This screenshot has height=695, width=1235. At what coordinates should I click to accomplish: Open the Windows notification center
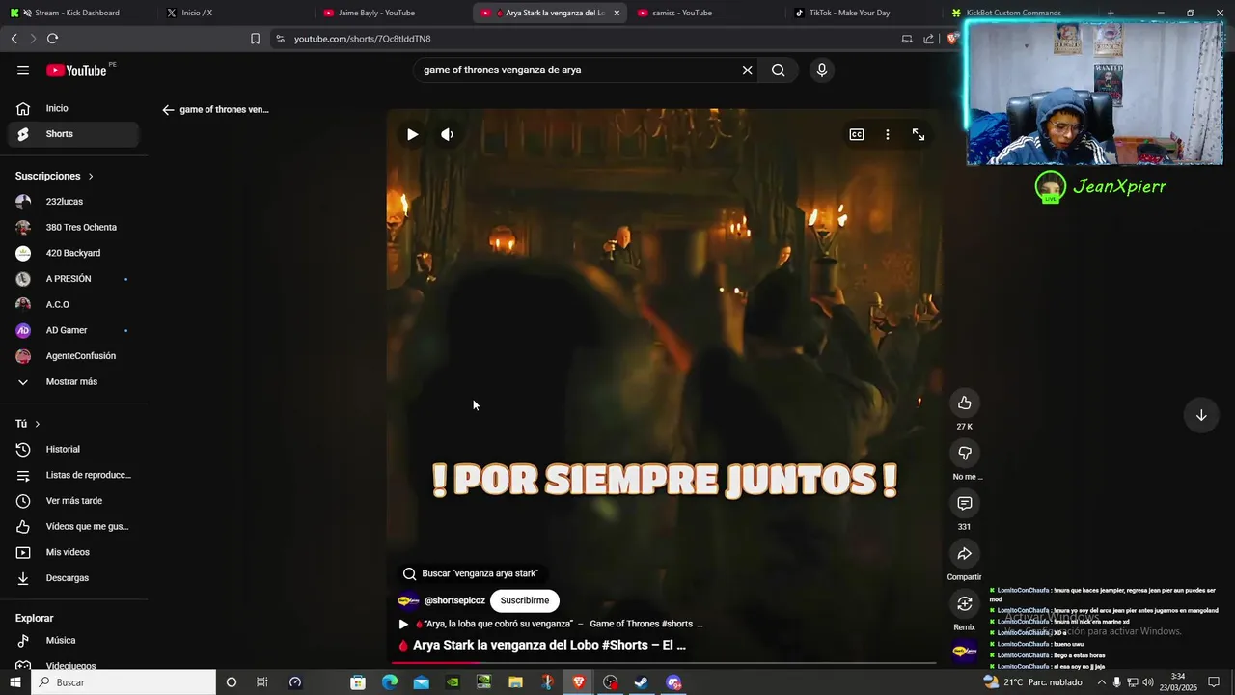click(1214, 682)
